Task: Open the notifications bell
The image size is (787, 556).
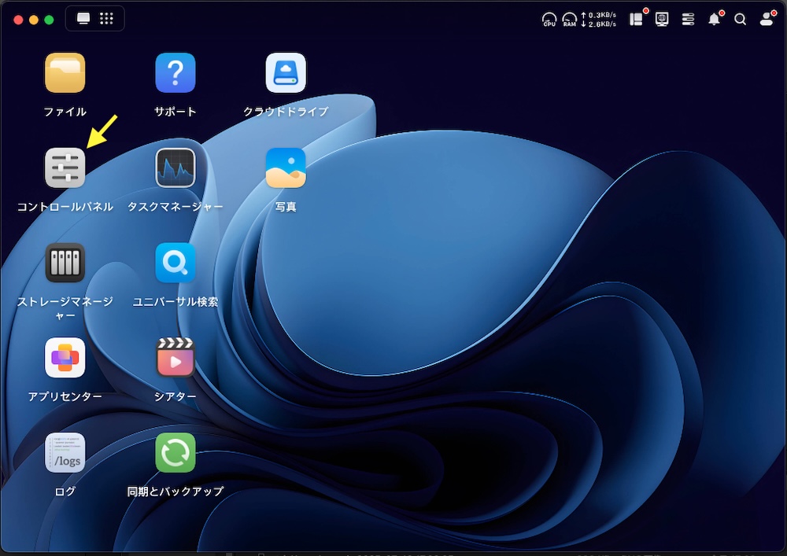Action: (715, 19)
